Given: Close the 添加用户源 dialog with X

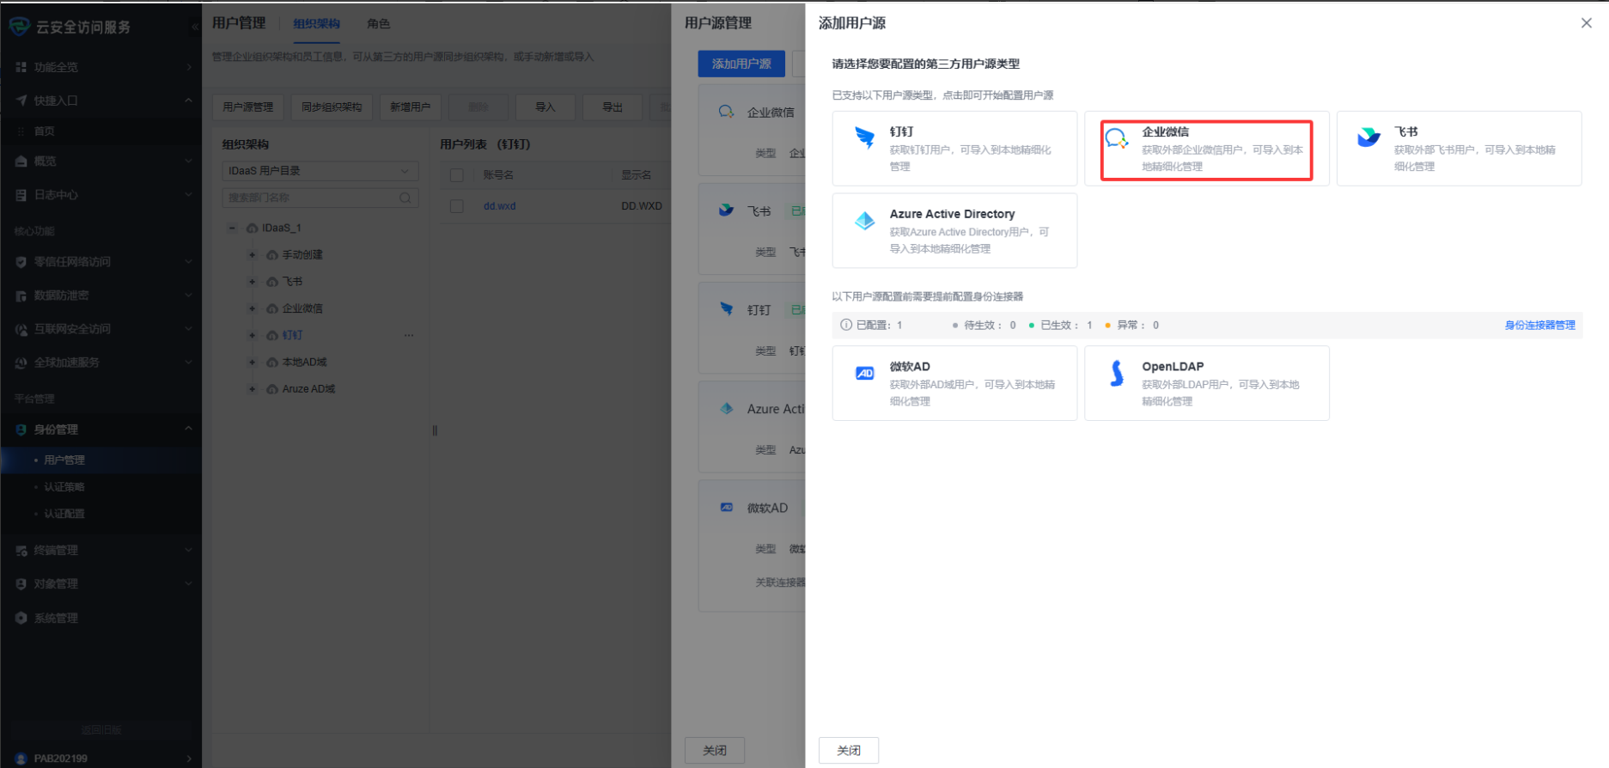Looking at the screenshot, I should click(1586, 23).
